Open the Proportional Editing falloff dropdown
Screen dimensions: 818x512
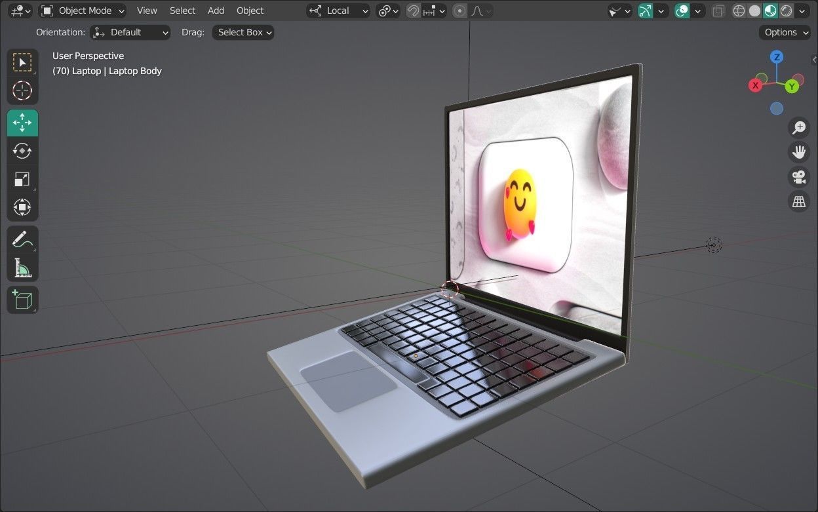(x=488, y=10)
